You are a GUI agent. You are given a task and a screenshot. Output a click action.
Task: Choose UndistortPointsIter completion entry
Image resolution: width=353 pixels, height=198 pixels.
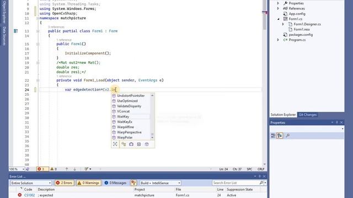pos(131,96)
